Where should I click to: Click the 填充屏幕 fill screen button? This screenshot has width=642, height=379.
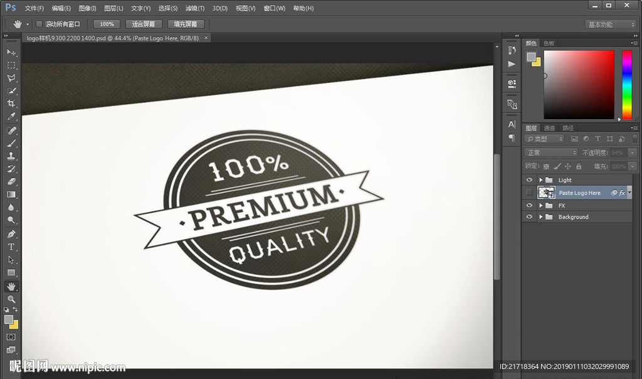click(185, 24)
